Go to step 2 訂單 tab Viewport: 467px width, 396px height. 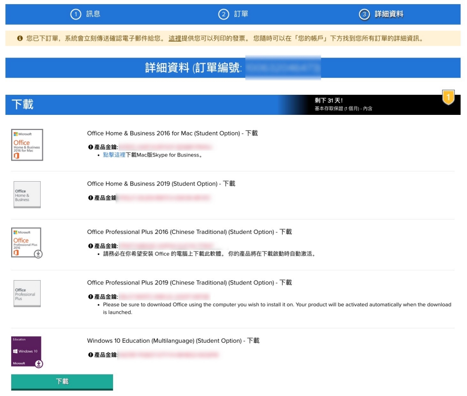tap(233, 14)
